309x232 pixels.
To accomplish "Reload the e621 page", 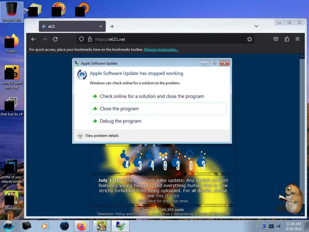I will pos(55,39).
